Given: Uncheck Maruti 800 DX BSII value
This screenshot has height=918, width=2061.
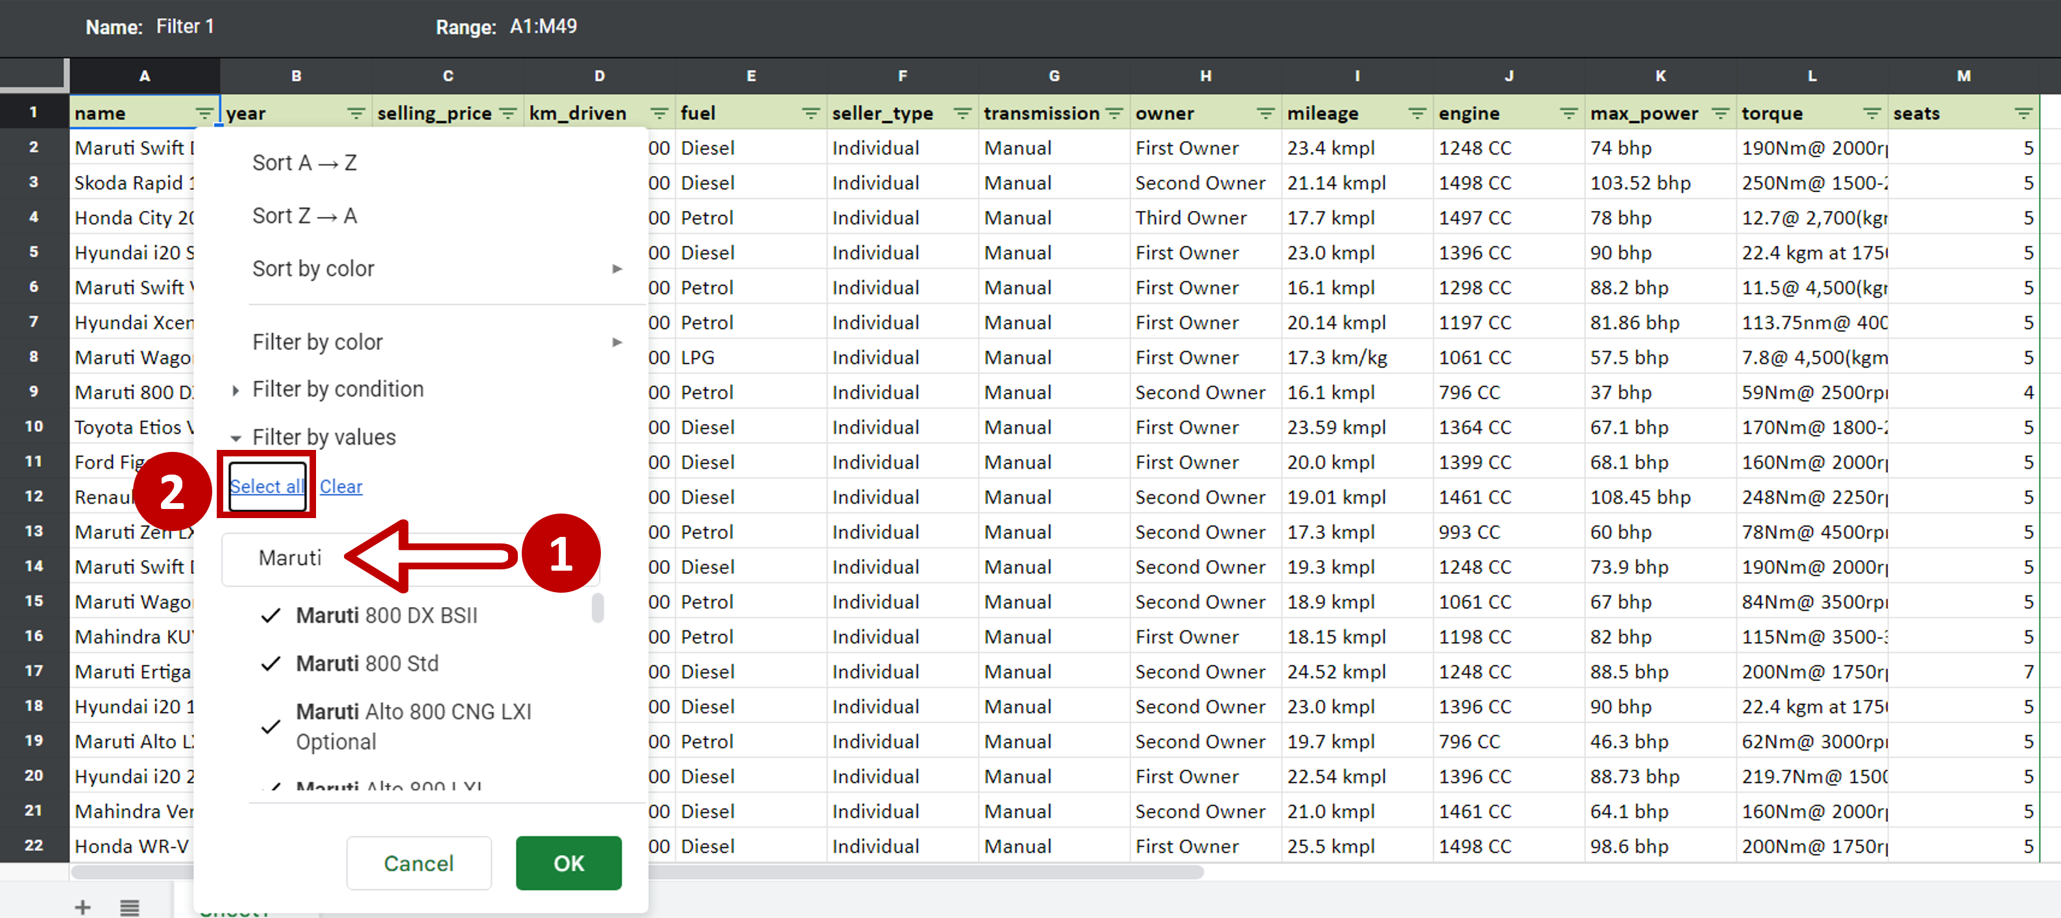Looking at the screenshot, I should [x=271, y=615].
